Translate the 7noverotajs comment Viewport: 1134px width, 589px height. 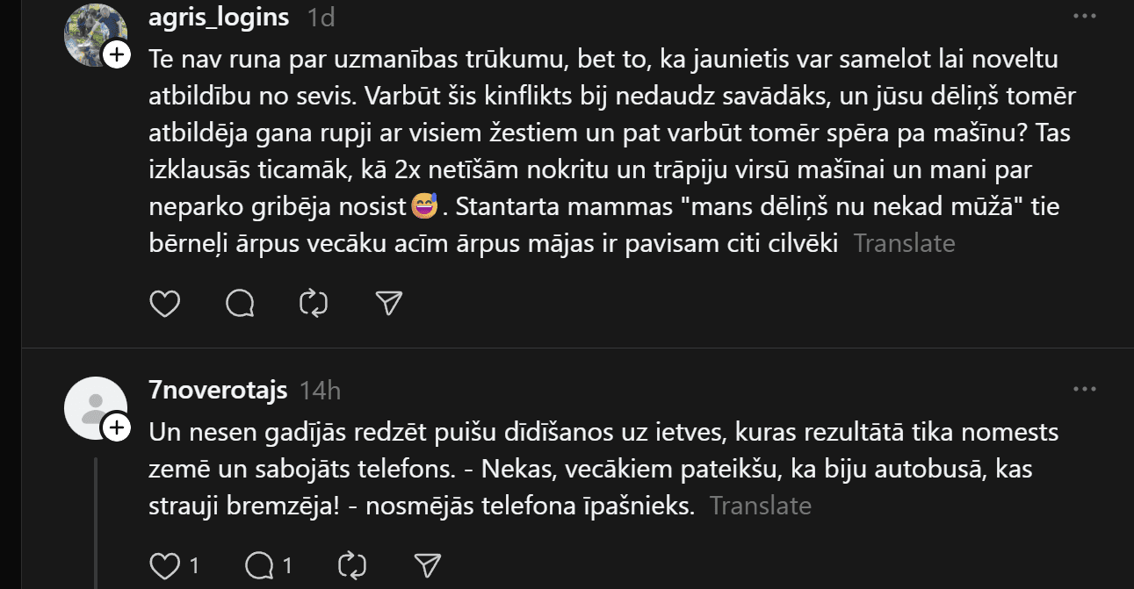tap(760, 506)
